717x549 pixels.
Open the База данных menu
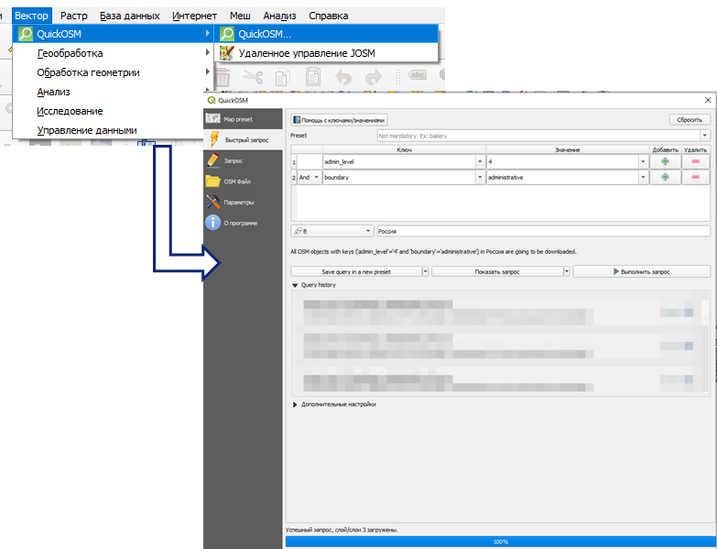click(x=130, y=16)
